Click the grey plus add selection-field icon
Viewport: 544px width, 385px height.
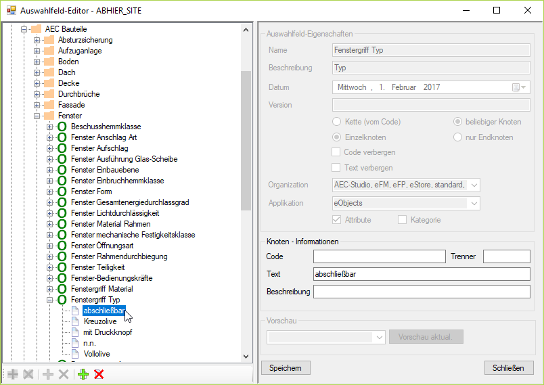coord(48,374)
